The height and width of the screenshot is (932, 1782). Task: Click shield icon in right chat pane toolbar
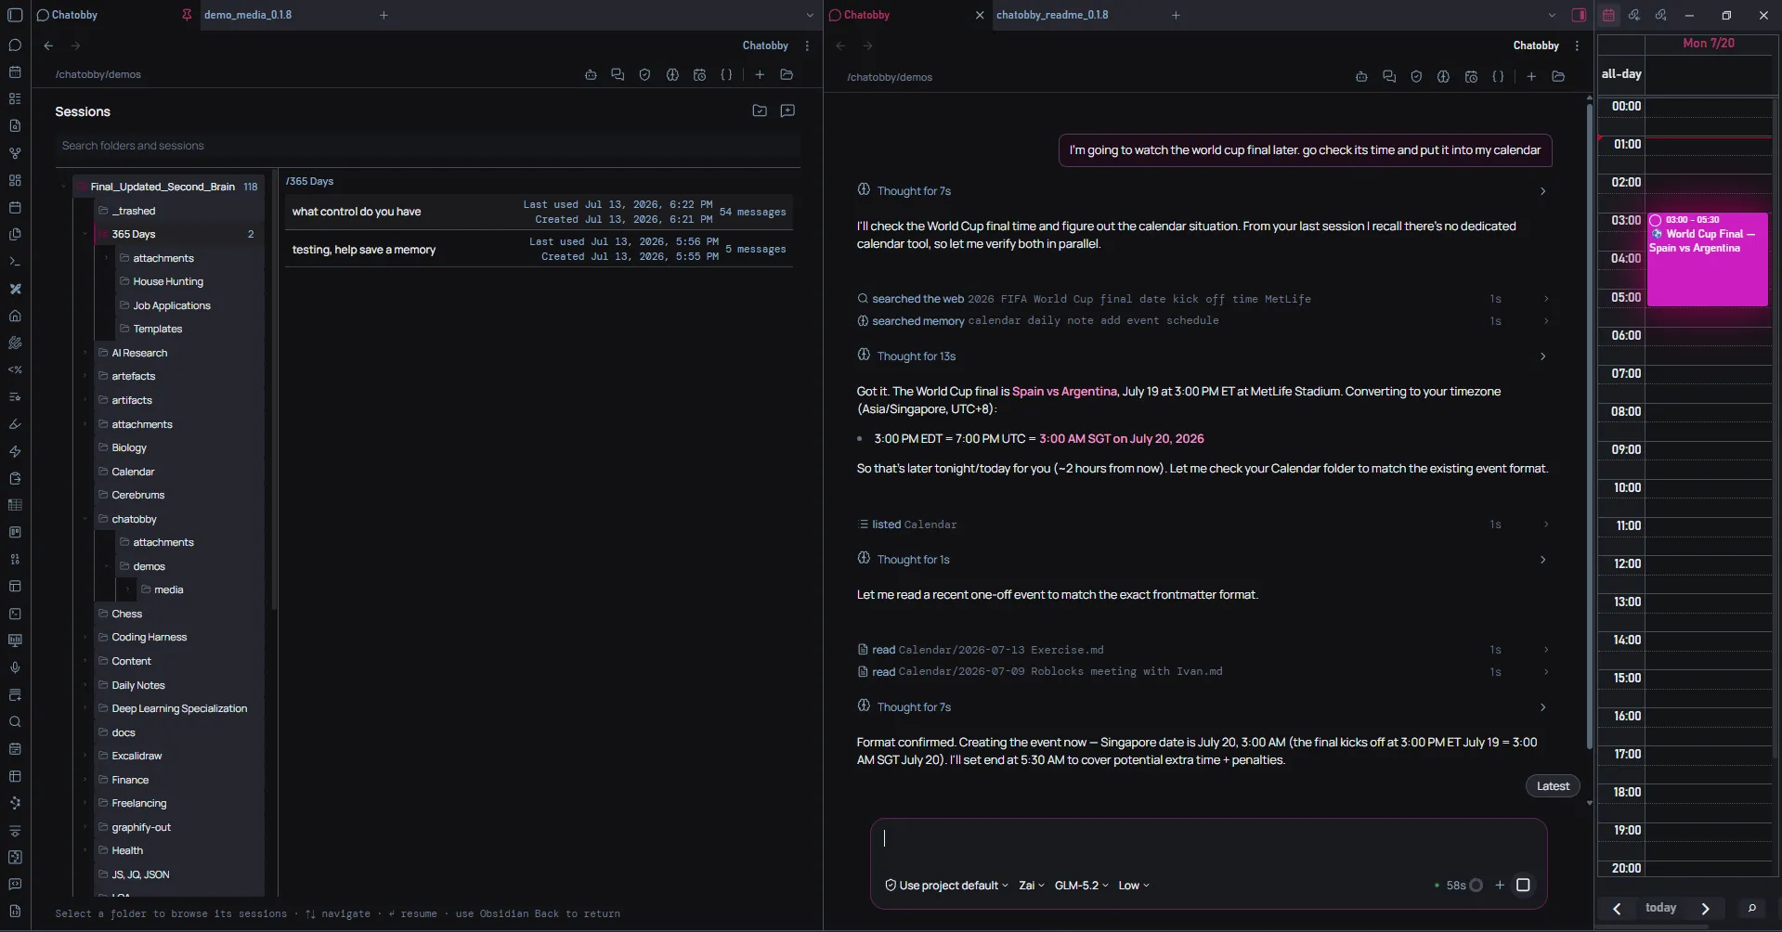click(x=1416, y=77)
